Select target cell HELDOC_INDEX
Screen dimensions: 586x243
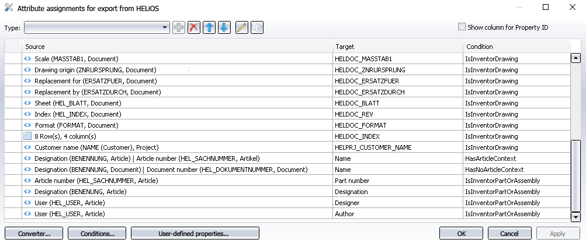(x=398, y=136)
